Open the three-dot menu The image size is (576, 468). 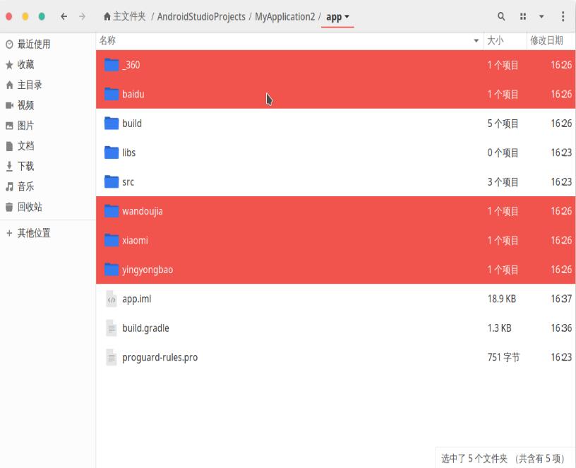pyautogui.click(x=562, y=16)
